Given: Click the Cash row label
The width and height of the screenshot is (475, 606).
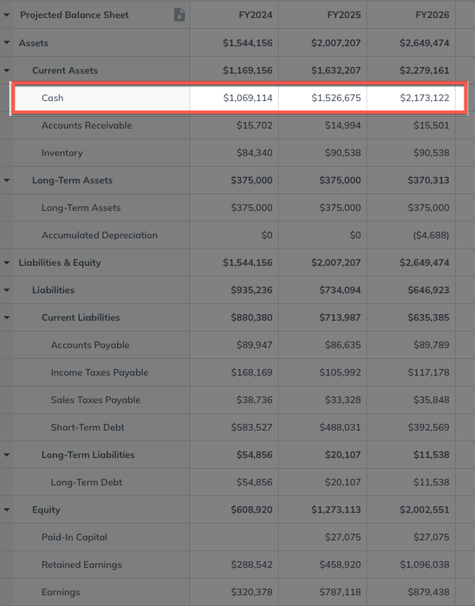Looking at the screenshot, I should pyautogui.click(x=53, y=98).
